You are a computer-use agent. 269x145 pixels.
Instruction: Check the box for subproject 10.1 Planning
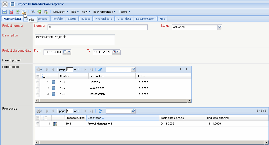(x=38, y=82)
